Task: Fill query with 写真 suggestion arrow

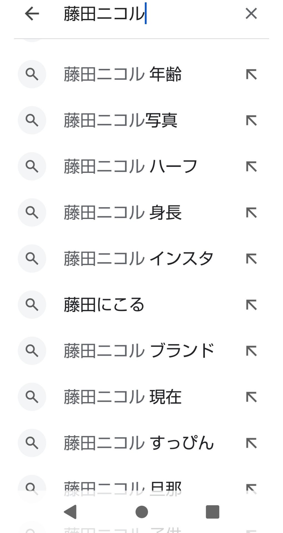Action: (x=251, y=120)
